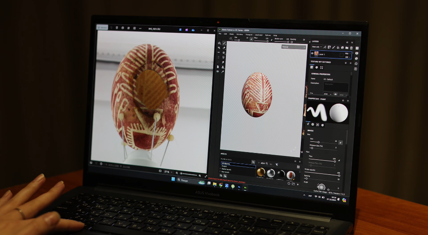
Task: Click the filter funnel icon in Assets
Action: (277, 164)
